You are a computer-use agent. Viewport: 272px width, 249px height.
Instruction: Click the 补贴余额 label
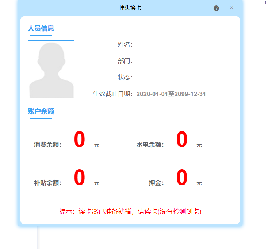[48, 183]
